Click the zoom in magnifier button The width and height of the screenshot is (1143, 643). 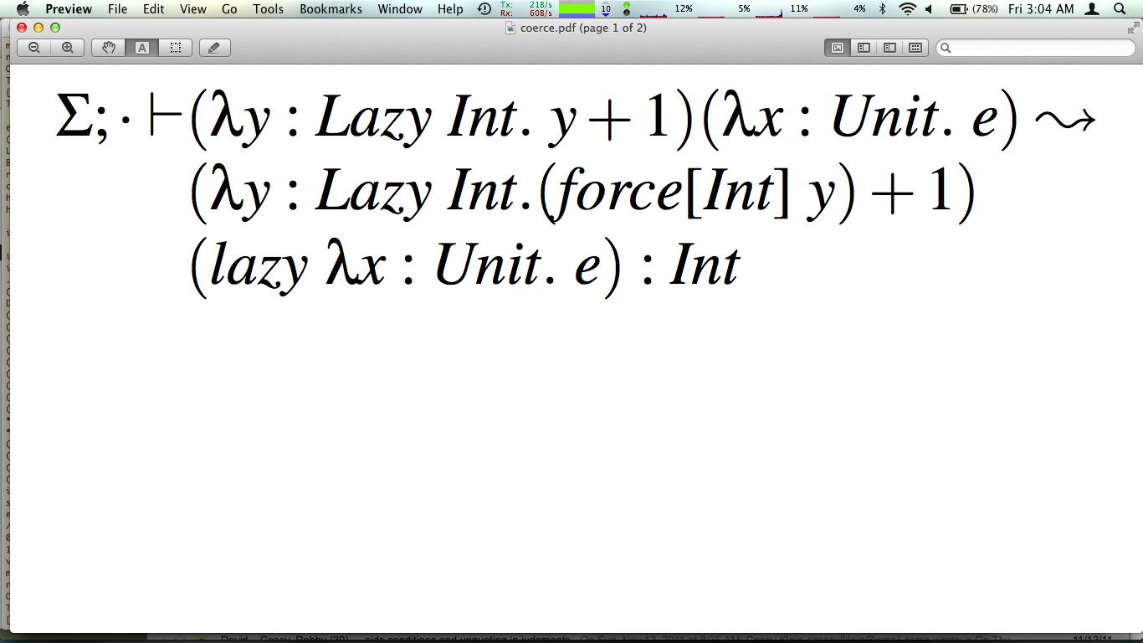click(68, 48)
